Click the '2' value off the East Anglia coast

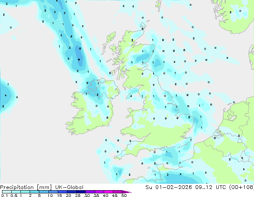[x=189, y=117]
